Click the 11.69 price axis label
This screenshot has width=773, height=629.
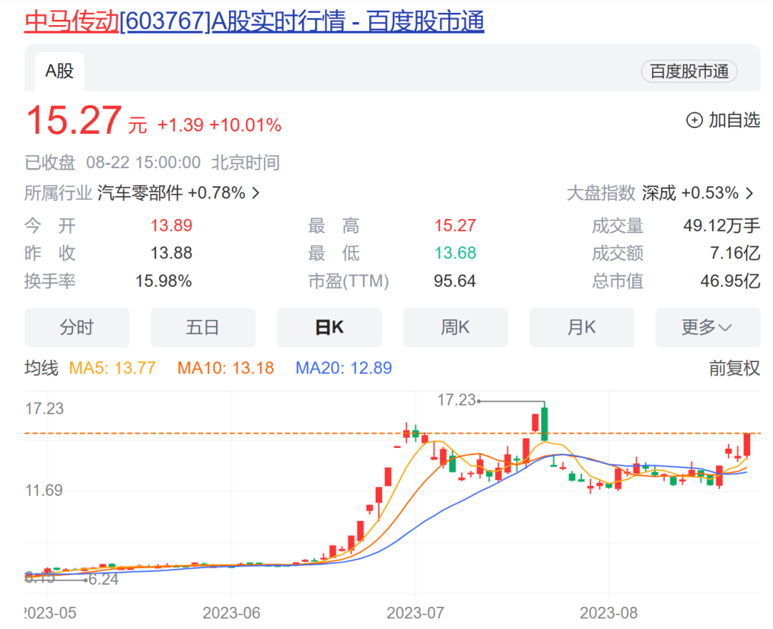(44, 490)
